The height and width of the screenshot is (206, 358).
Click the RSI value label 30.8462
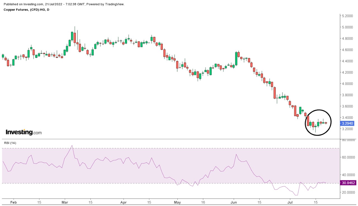pyautogui.click(x=348, y=183)
